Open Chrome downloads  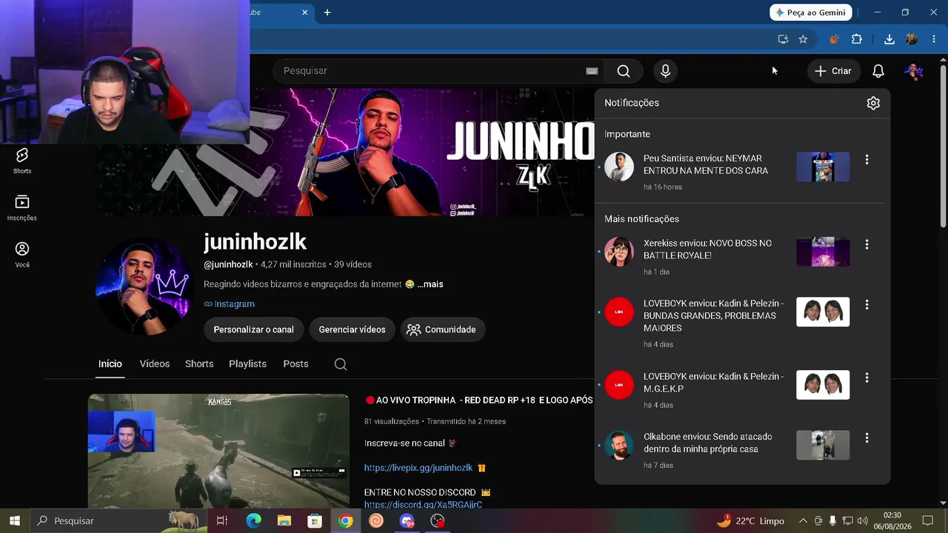pos(889,39)
